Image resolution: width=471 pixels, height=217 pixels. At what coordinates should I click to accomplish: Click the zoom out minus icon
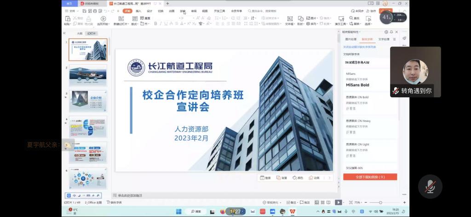click(366, 203)
